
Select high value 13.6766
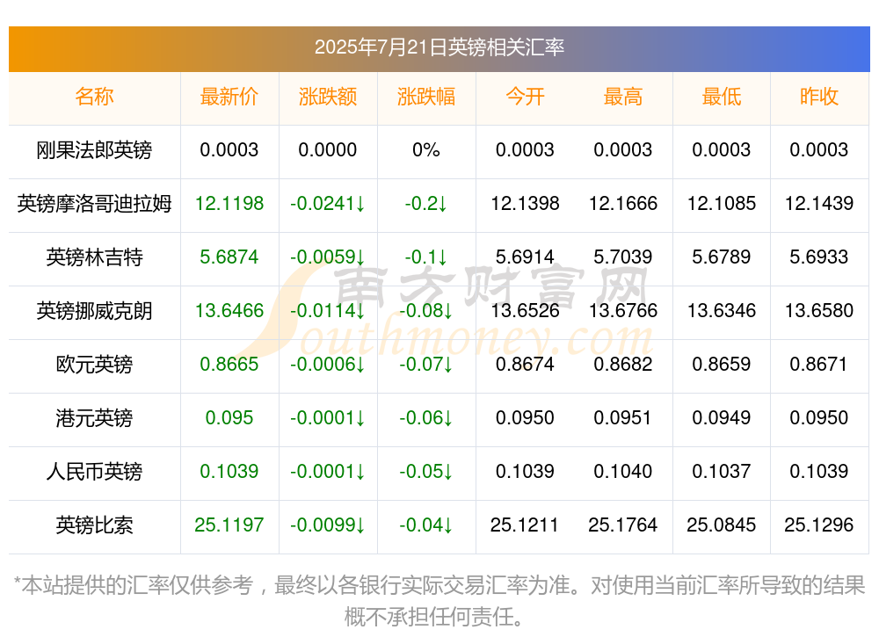click(623, 310)
